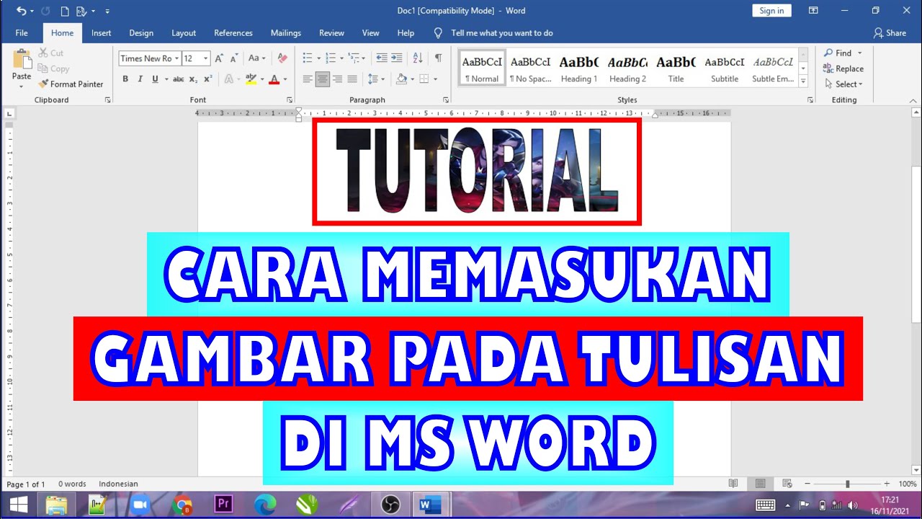Shrink the font size

(x=234, y=58)
